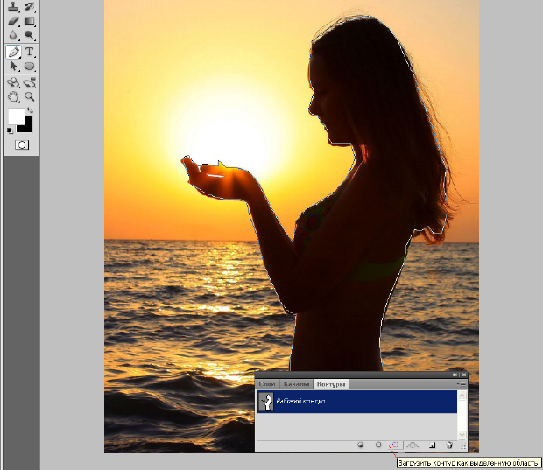Select the Horizontal Type tool

point(29,52)
